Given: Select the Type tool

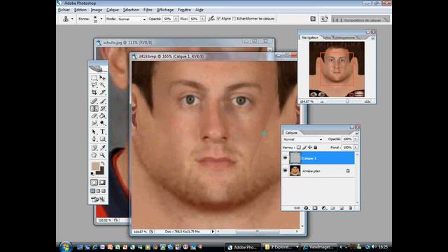Looking at the screenshot, I should tap(102, 132).
